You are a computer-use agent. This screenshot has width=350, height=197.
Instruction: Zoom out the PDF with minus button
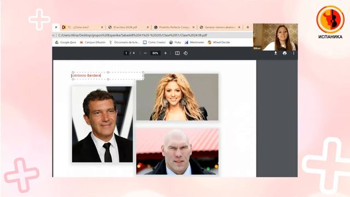145,53
